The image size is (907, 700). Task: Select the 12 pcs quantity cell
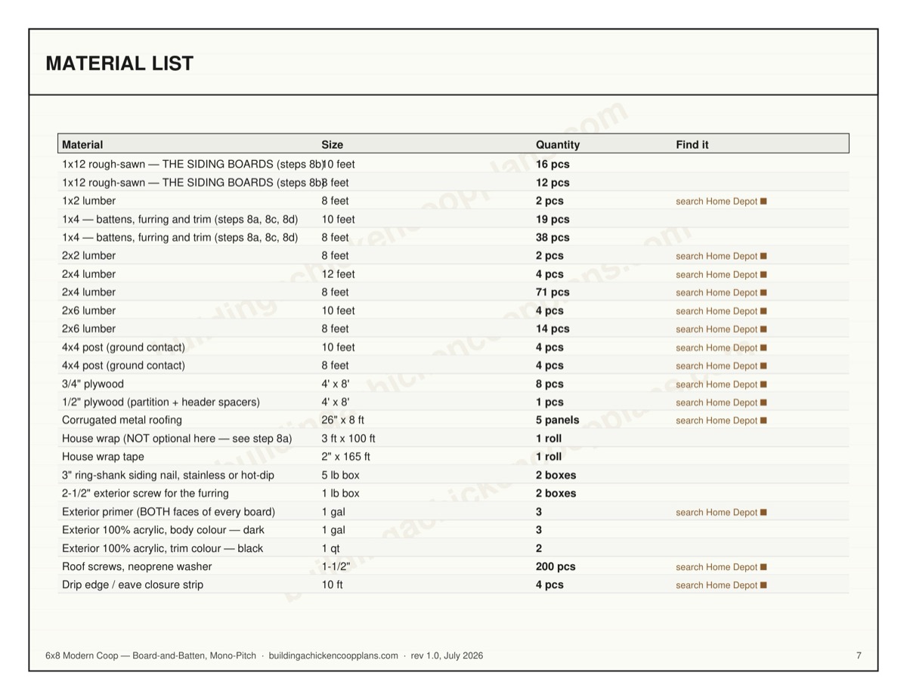click(x=553, y=183)
